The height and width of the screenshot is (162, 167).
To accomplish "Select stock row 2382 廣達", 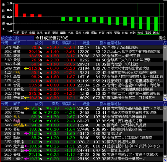I will 82,56.
